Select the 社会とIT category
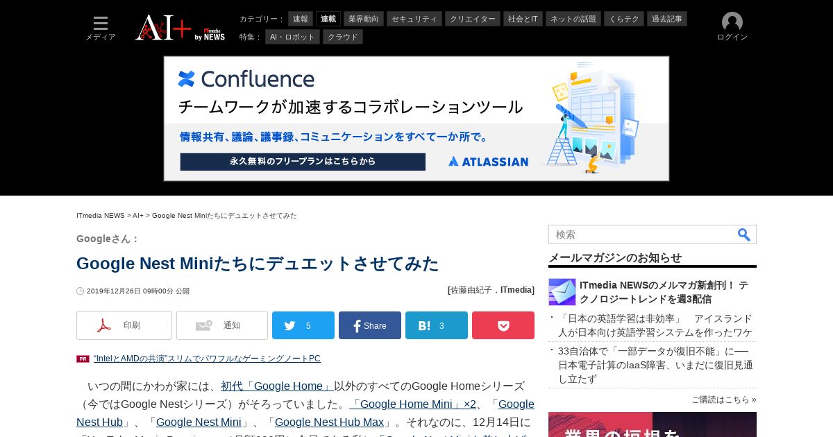Image resolution: width=833 pixels, height=437 pixels. click(523, 19)
